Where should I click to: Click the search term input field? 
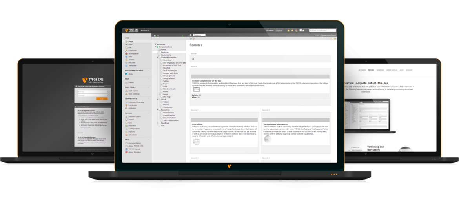click(322, 31)
